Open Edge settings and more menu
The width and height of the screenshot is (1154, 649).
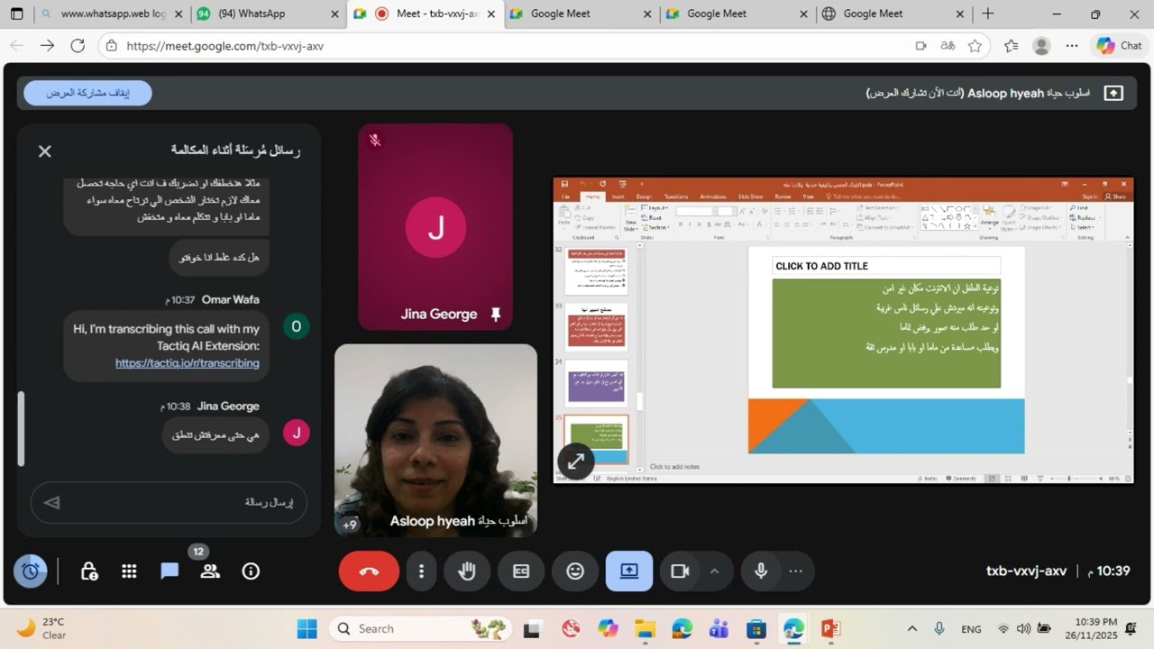[1071, 46]
